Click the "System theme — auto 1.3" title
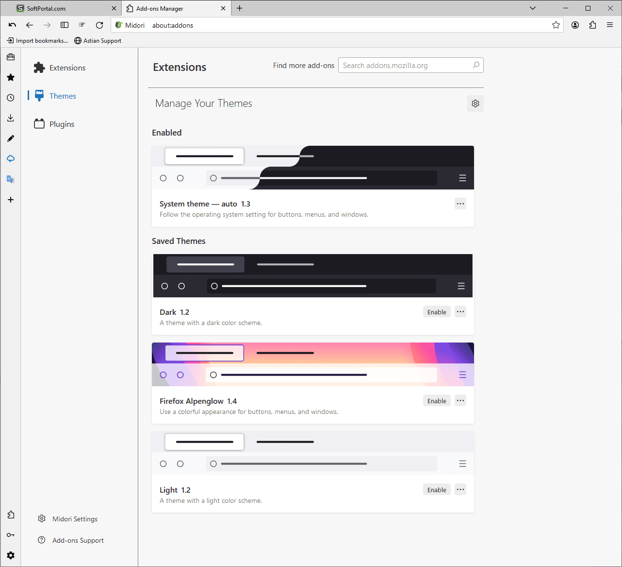Viewport: 622px width, 567px height. point(205,204)
